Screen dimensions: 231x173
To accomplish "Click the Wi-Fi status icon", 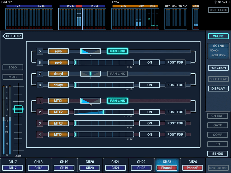I will coord(10,2).
